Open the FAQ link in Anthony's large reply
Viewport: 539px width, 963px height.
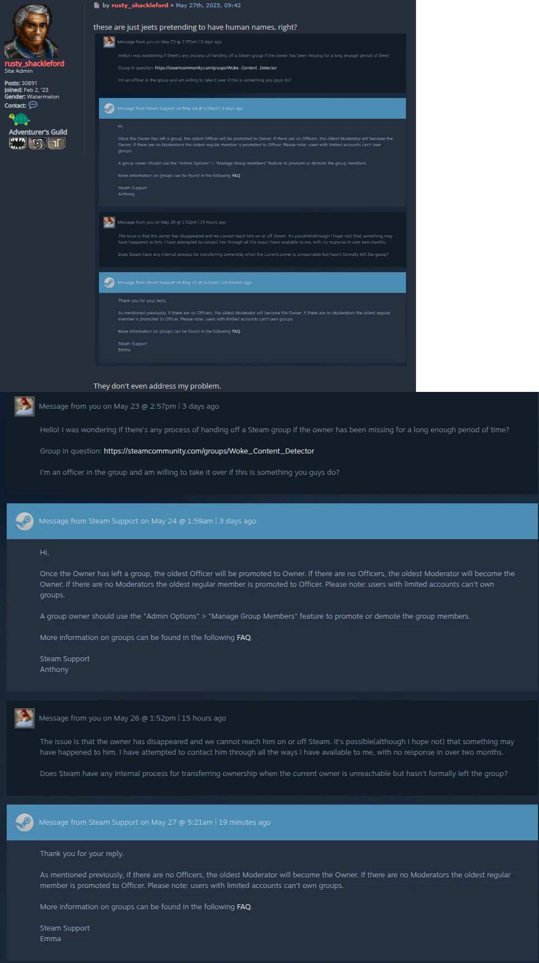244,638
